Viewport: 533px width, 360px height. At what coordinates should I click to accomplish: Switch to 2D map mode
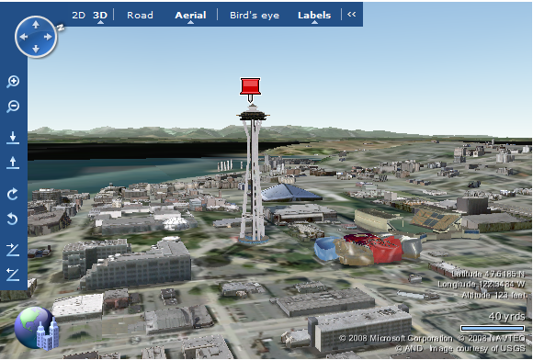coord(78,16)
